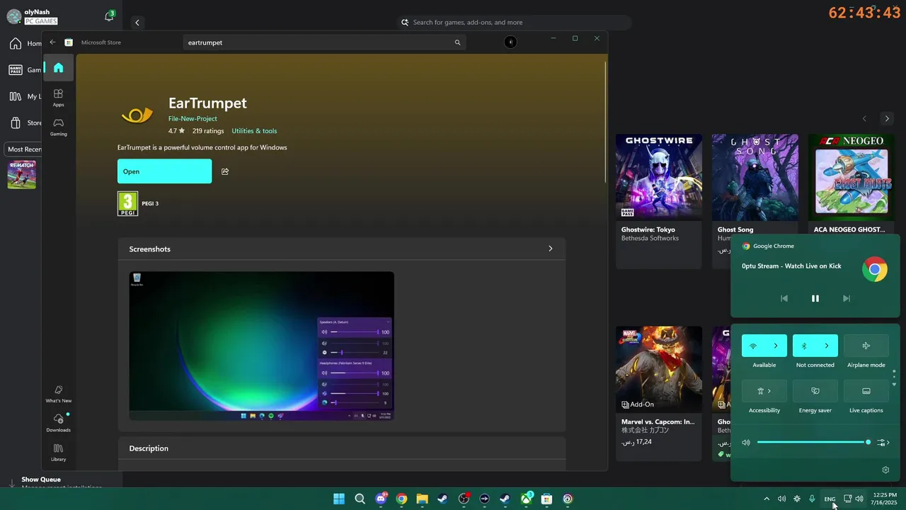Open Xbox app notifications bell
The width and height of the screenshot is (906, 510).
(x=109, y=16)
